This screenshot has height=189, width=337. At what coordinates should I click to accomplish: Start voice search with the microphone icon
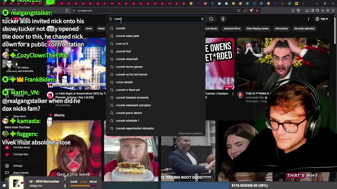tap(223, 19)
